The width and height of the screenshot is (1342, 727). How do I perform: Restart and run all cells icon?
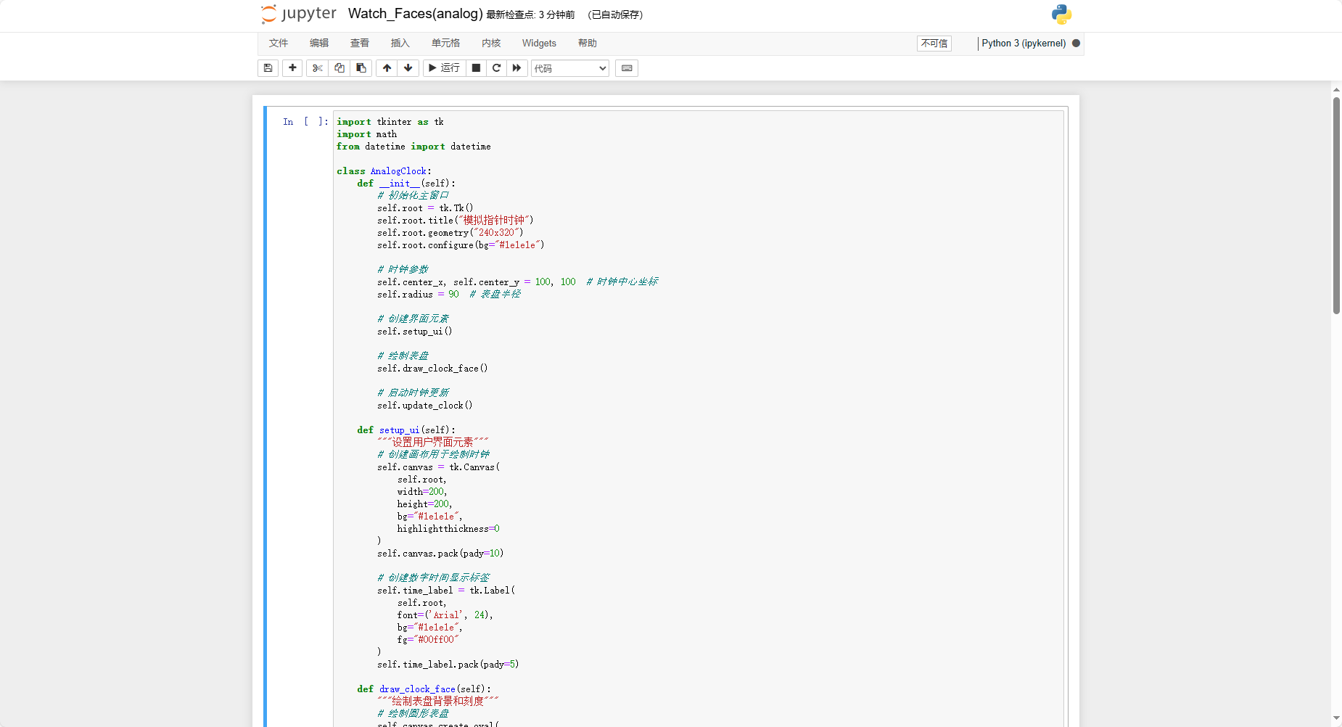click(516, 68)
